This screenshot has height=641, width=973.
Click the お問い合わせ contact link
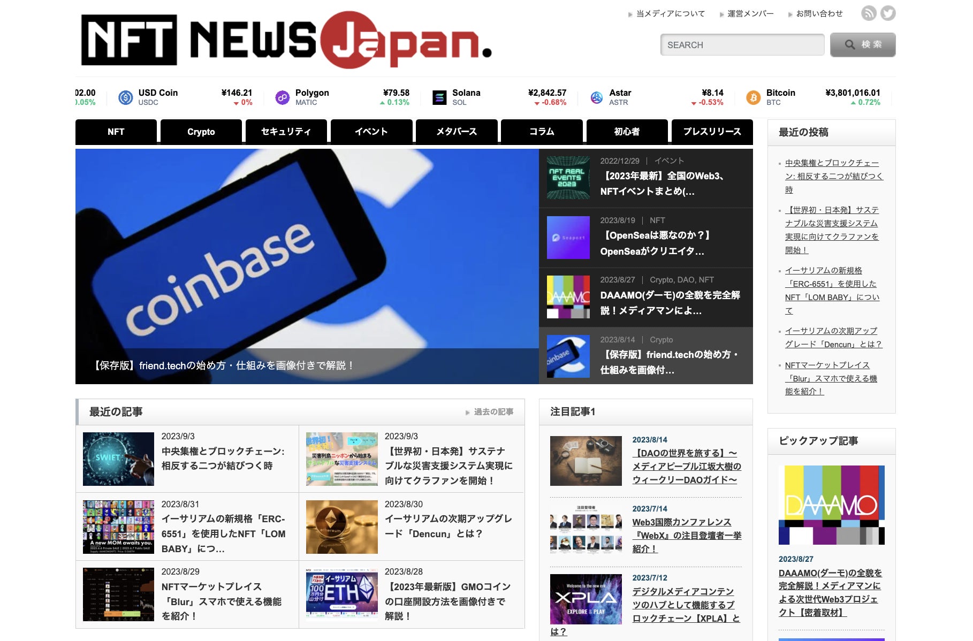click(819, 14)
